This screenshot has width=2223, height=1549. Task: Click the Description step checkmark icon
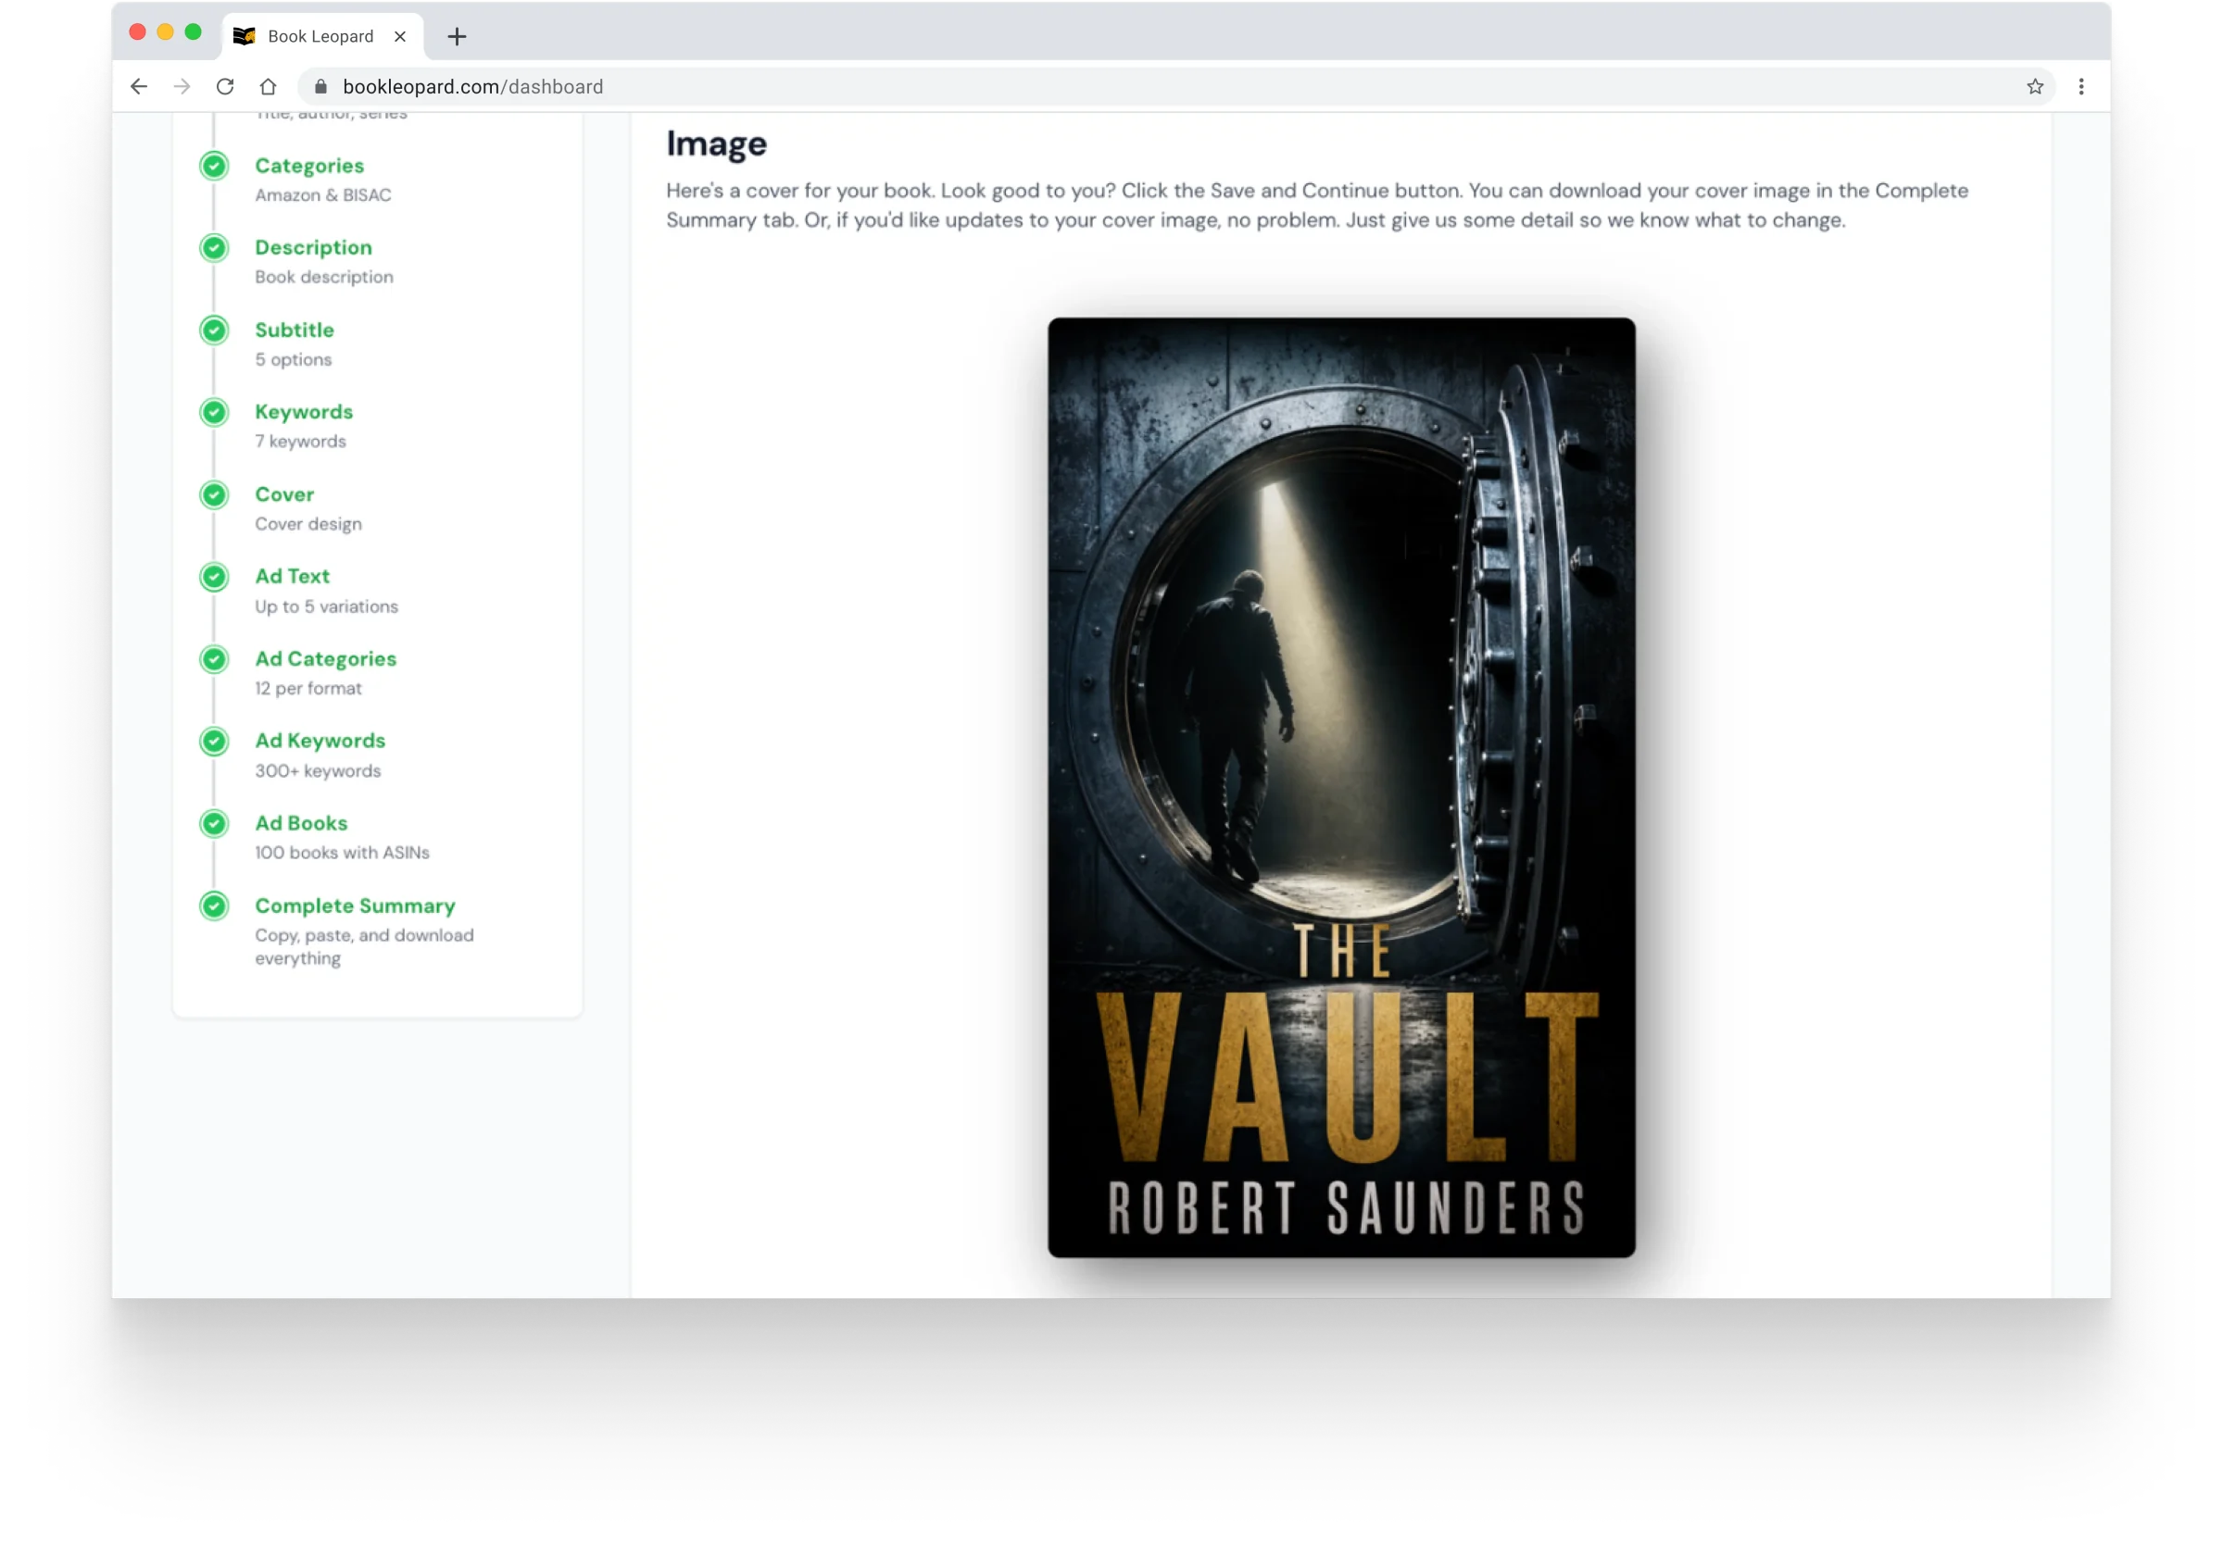tap(214, 249)
